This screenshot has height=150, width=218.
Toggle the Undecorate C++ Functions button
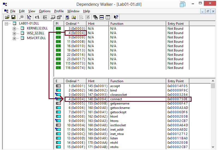pos(44,17)
